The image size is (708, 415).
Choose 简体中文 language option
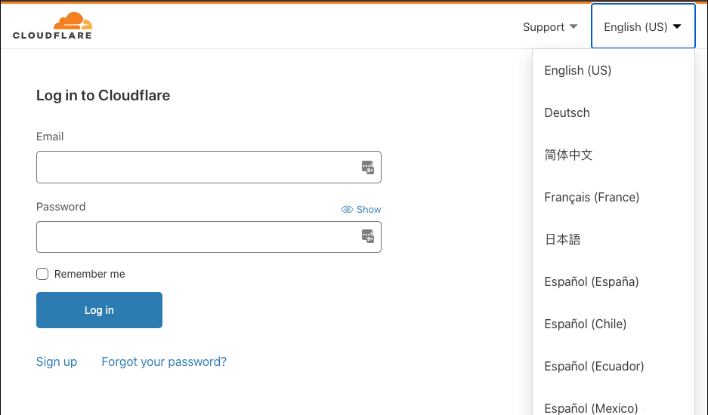pos(568,155)
